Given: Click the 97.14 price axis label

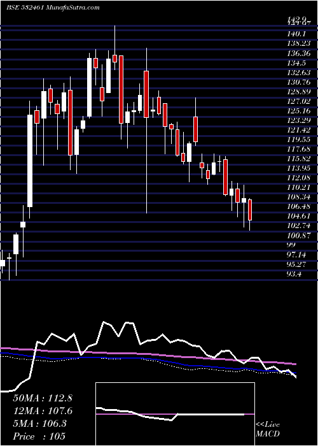Looking at the screenshot, I should (296, 254).
